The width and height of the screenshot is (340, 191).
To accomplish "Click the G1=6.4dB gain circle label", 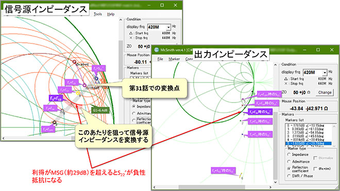I will pyautogui.click(x=100, y=110).
